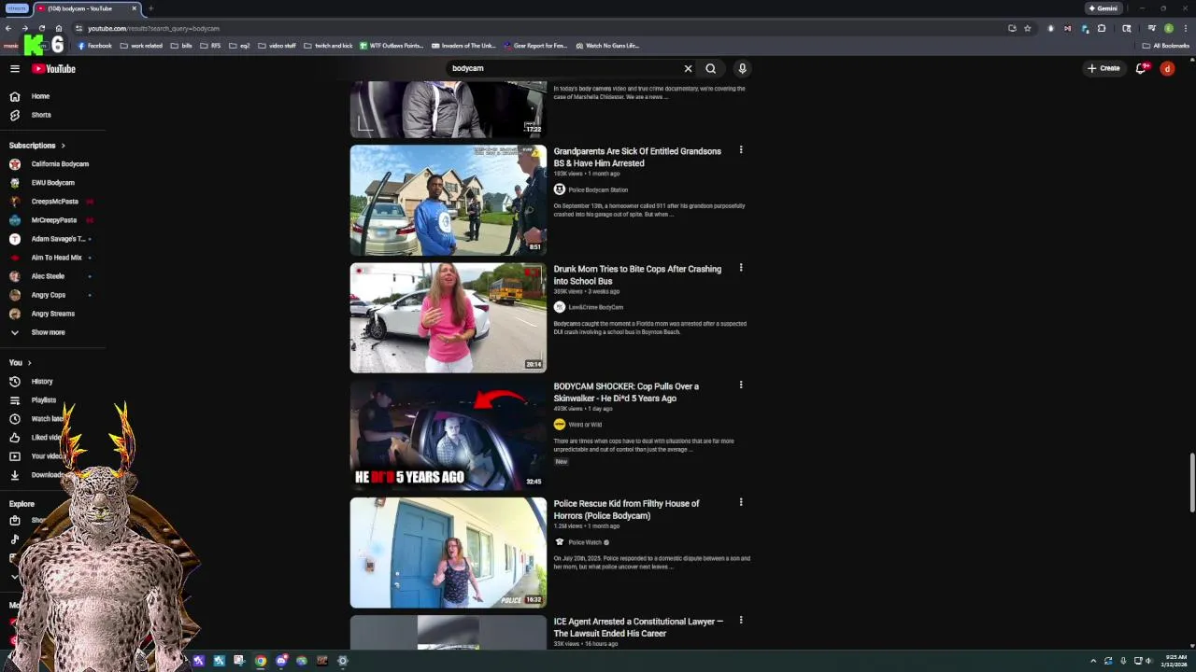Open the Skinwalker bodycam thumbnail

tap(448, 435)
